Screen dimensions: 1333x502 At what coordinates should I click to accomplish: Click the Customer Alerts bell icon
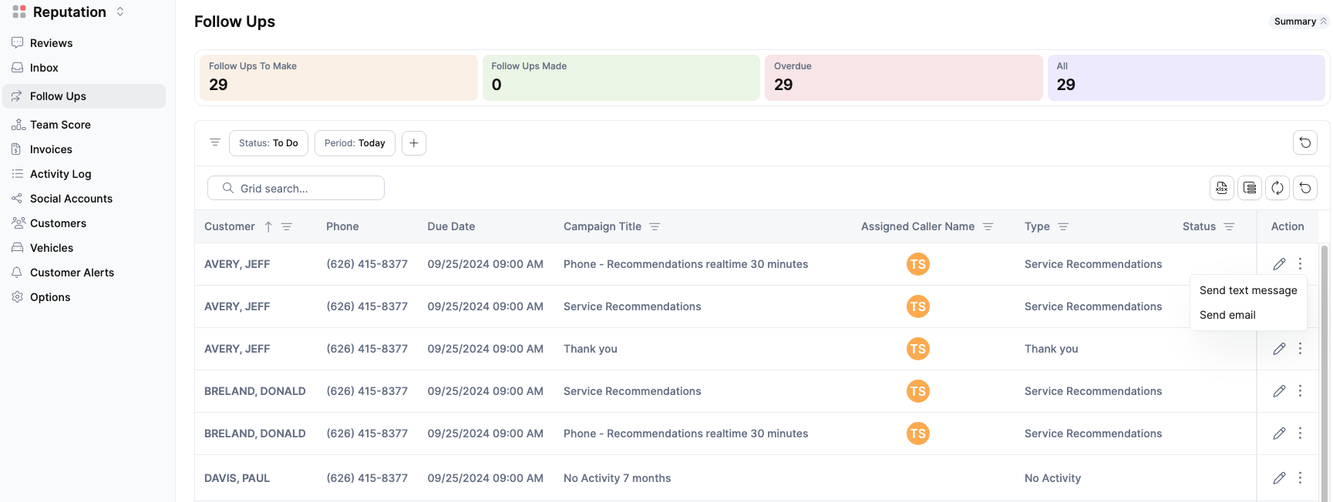(18, 273)
